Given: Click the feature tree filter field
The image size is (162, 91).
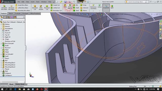Looking at the screenshot, I should [13, 20].
